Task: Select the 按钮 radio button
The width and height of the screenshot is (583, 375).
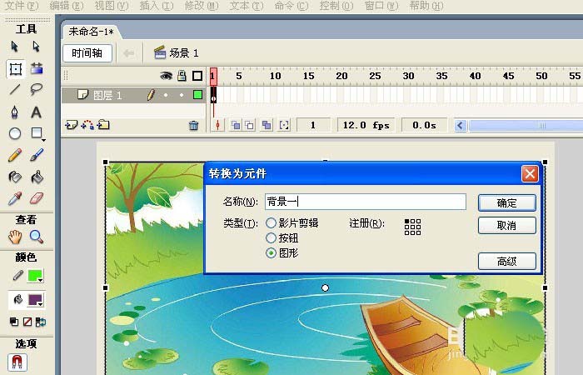Action: 271,237
